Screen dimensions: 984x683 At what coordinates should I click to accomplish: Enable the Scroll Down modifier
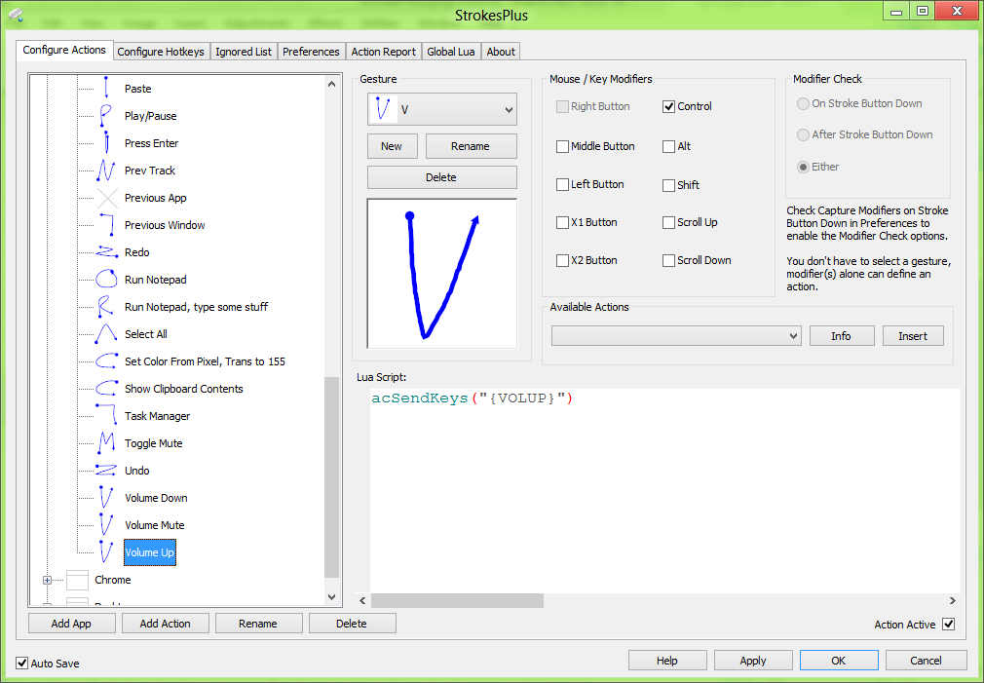click(668, 260)
